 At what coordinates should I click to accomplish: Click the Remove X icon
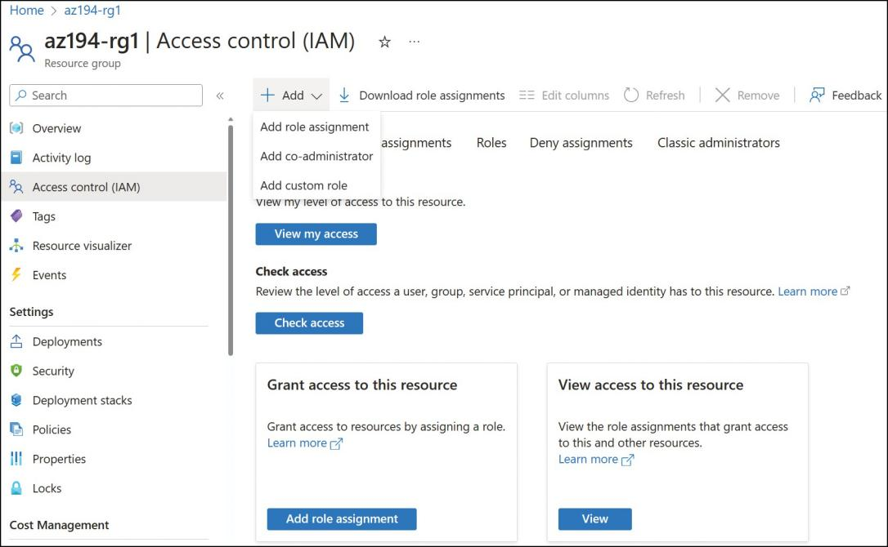coord(723,95)
